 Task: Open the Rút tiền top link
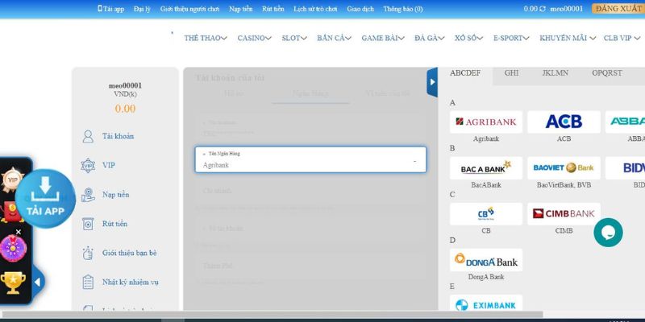click(273, 9)
